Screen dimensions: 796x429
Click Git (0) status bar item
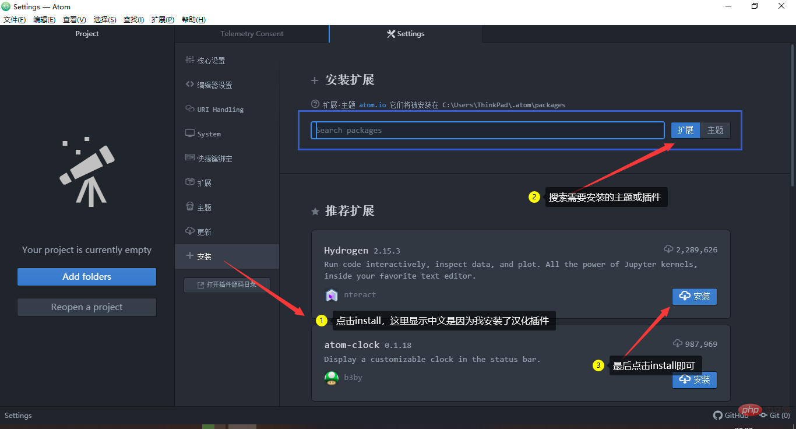774,416
